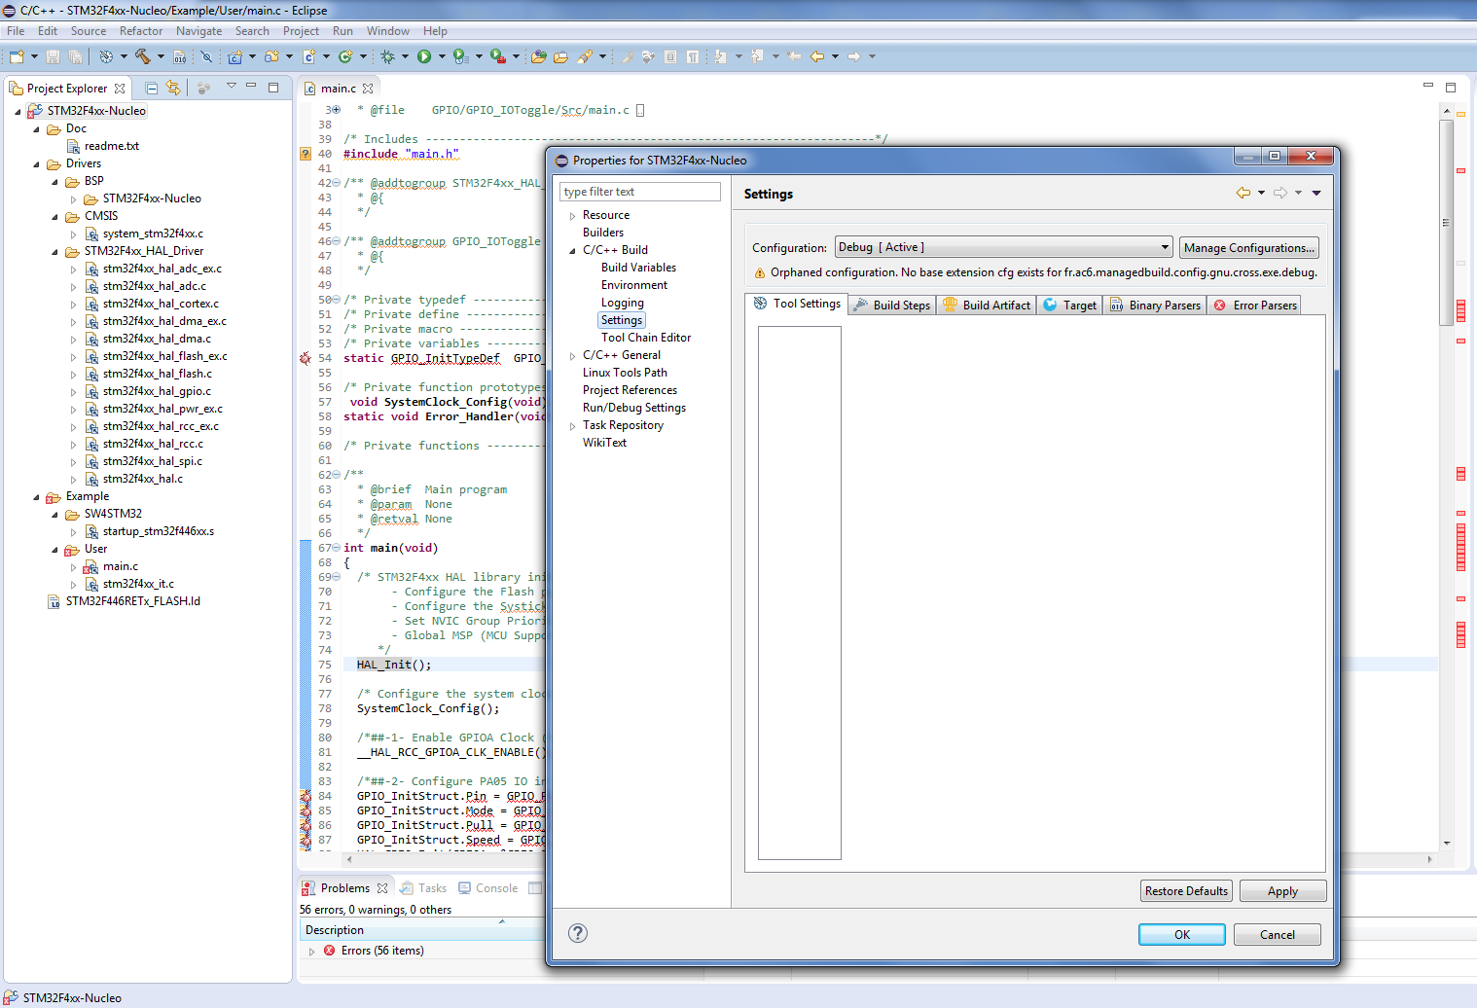
Task: Switch to the Console tab
Action: click(x=487, y=888)
